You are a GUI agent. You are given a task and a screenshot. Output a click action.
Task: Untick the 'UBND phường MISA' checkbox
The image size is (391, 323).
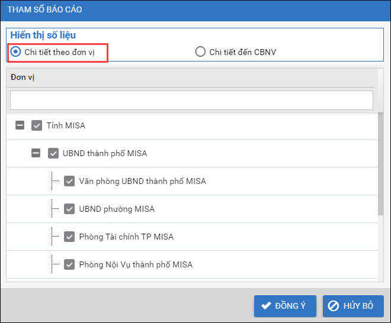pos(69,209)
